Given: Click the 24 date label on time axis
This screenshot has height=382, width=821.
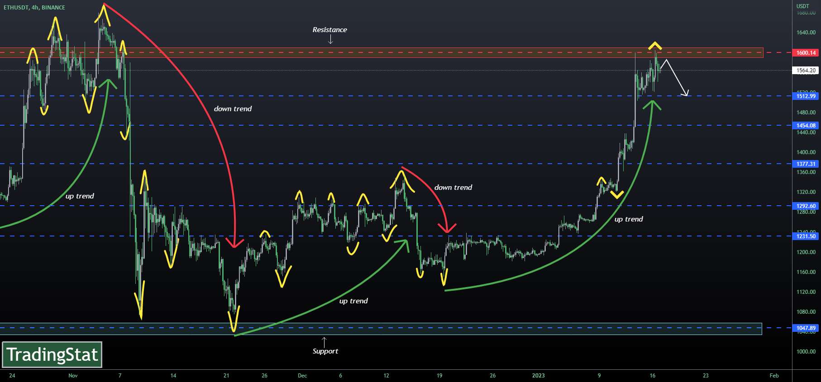Looking at the screenshot, I should [x=12, y=376].
